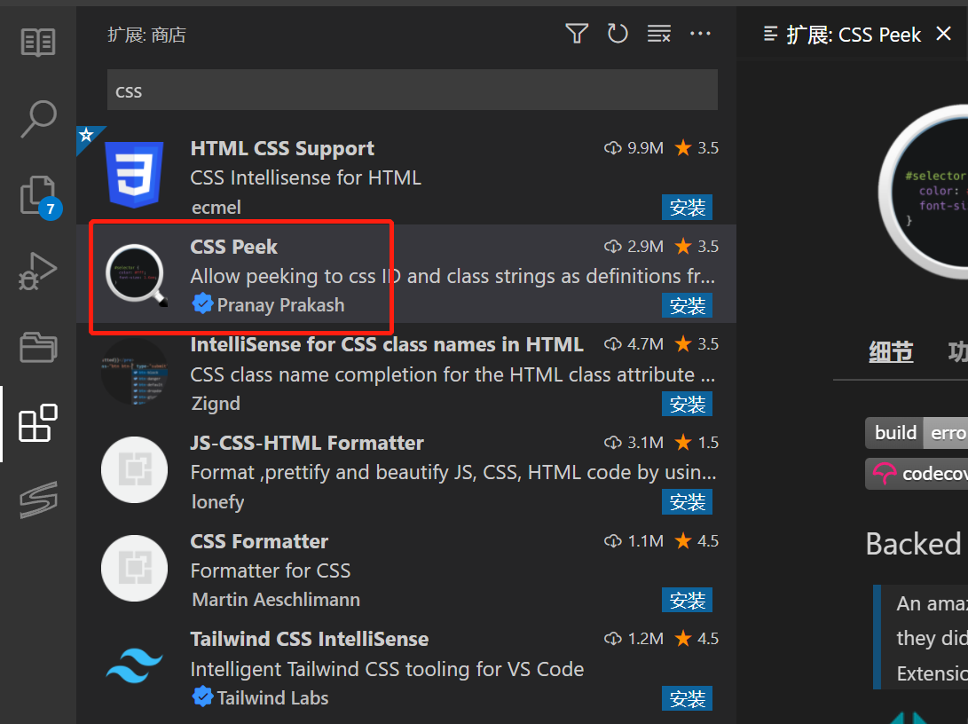Switch to the 细节 details tab
968x724 pixels.
tap(890, 352)
